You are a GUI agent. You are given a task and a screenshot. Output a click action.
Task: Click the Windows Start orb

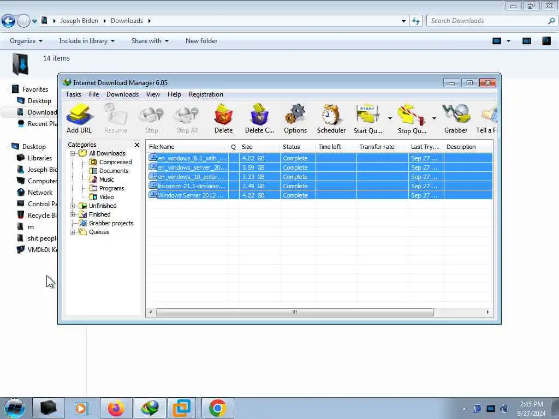[14, 408]
